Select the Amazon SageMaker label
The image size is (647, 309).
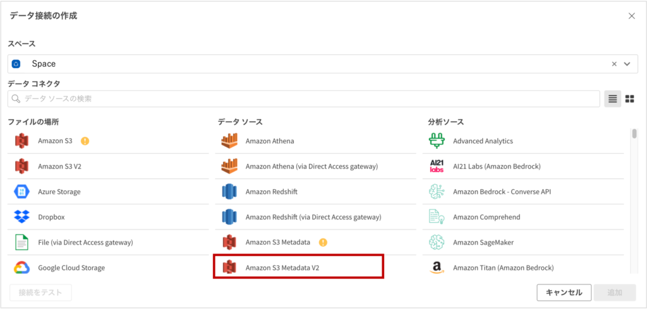(x=483, y=242)
